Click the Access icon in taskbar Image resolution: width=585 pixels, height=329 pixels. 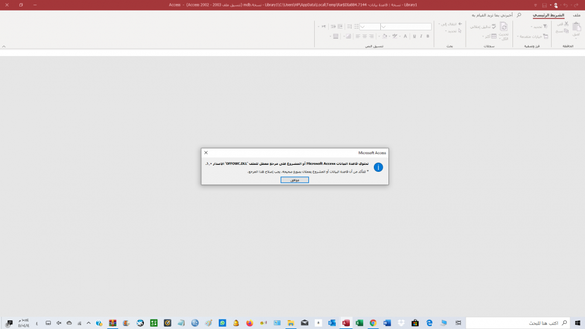tap(346, 323)
